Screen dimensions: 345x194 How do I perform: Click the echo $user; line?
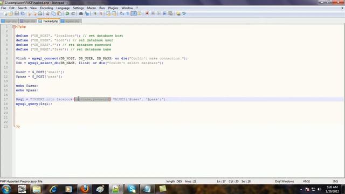point(27,86)
